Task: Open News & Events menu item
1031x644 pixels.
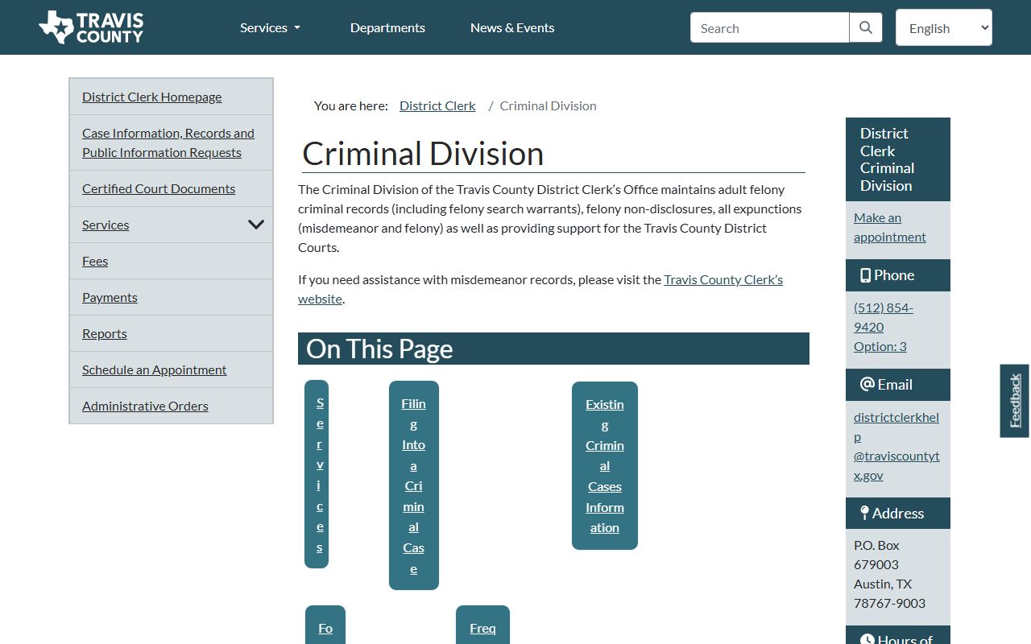Action: [x=512, y=27]
